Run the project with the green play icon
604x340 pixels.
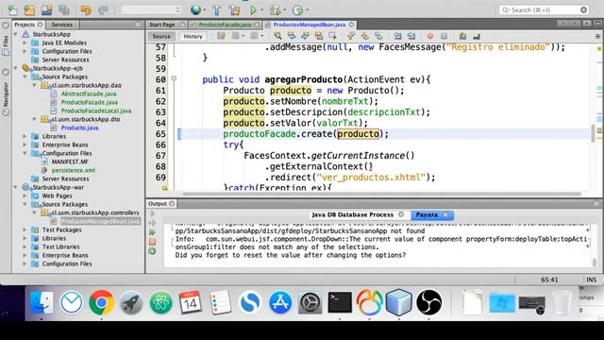click(253, 10)
